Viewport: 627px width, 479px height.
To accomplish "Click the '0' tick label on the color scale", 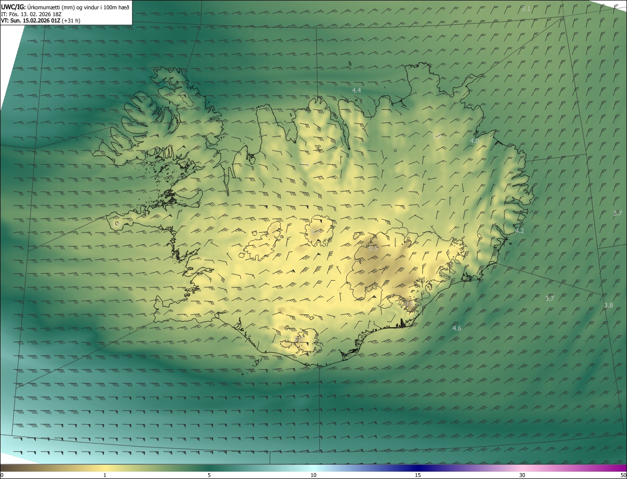I will coord(1,476).
